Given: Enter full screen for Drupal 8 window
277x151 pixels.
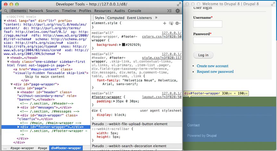Looking at the screenshot, I should pos(273,4).
